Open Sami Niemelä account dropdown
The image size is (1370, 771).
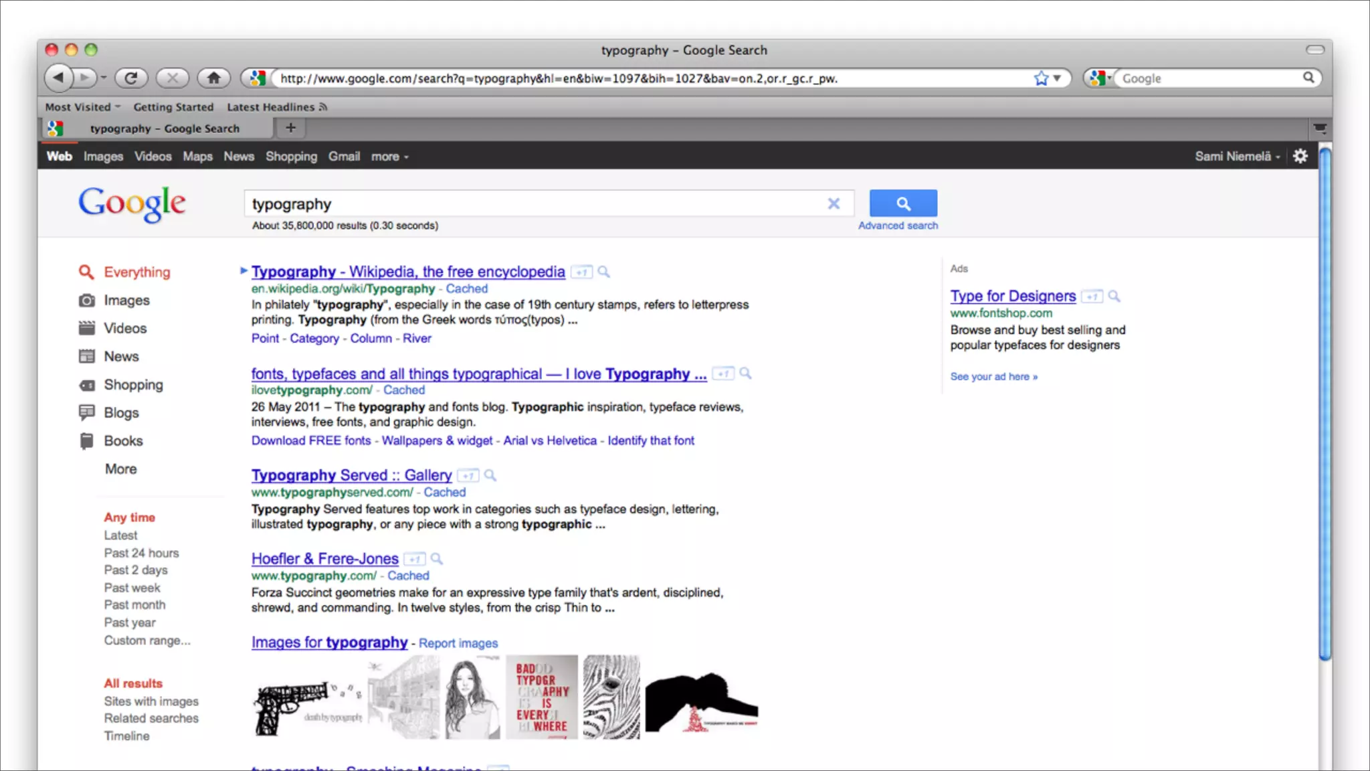[1237, 157]
